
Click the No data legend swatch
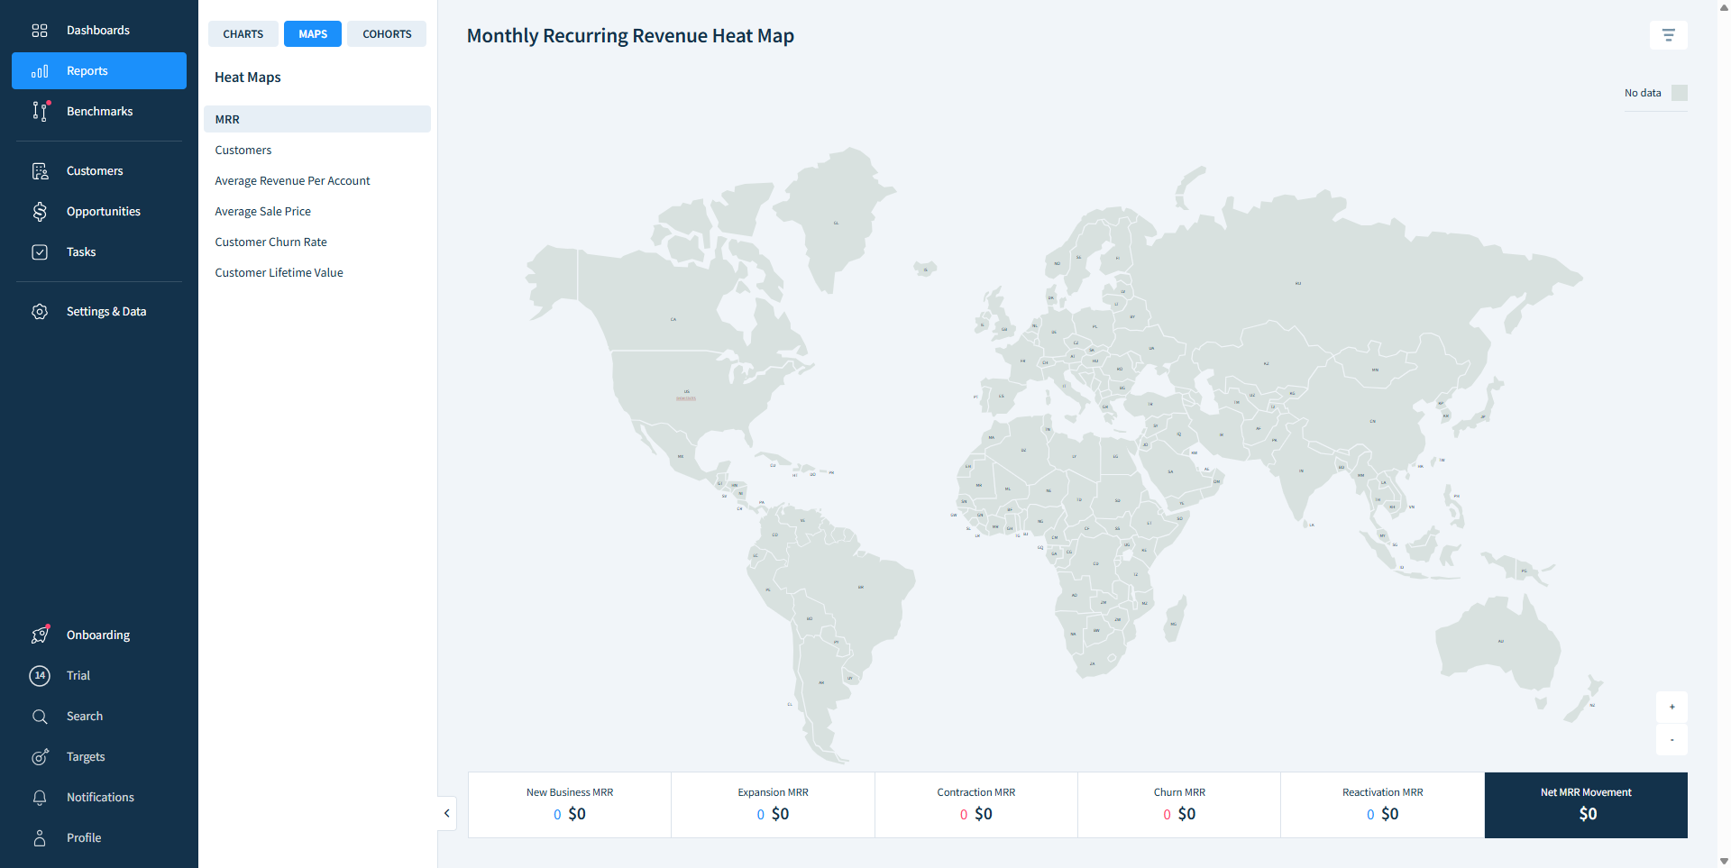[1679, 93]
